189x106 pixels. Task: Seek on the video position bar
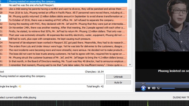167,84
